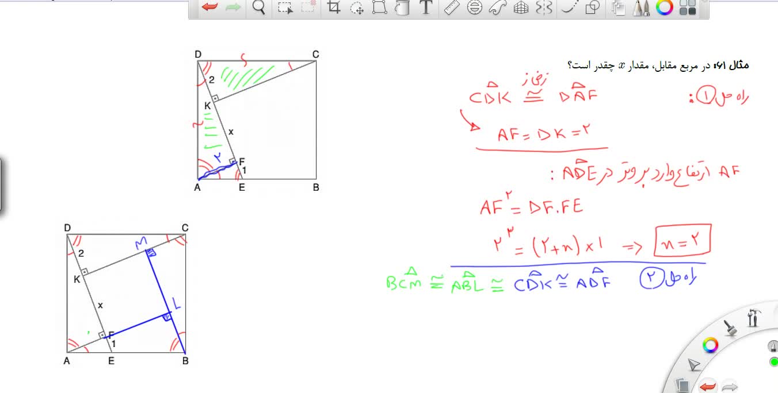Enable the perspective grid tool

point(521,7)
